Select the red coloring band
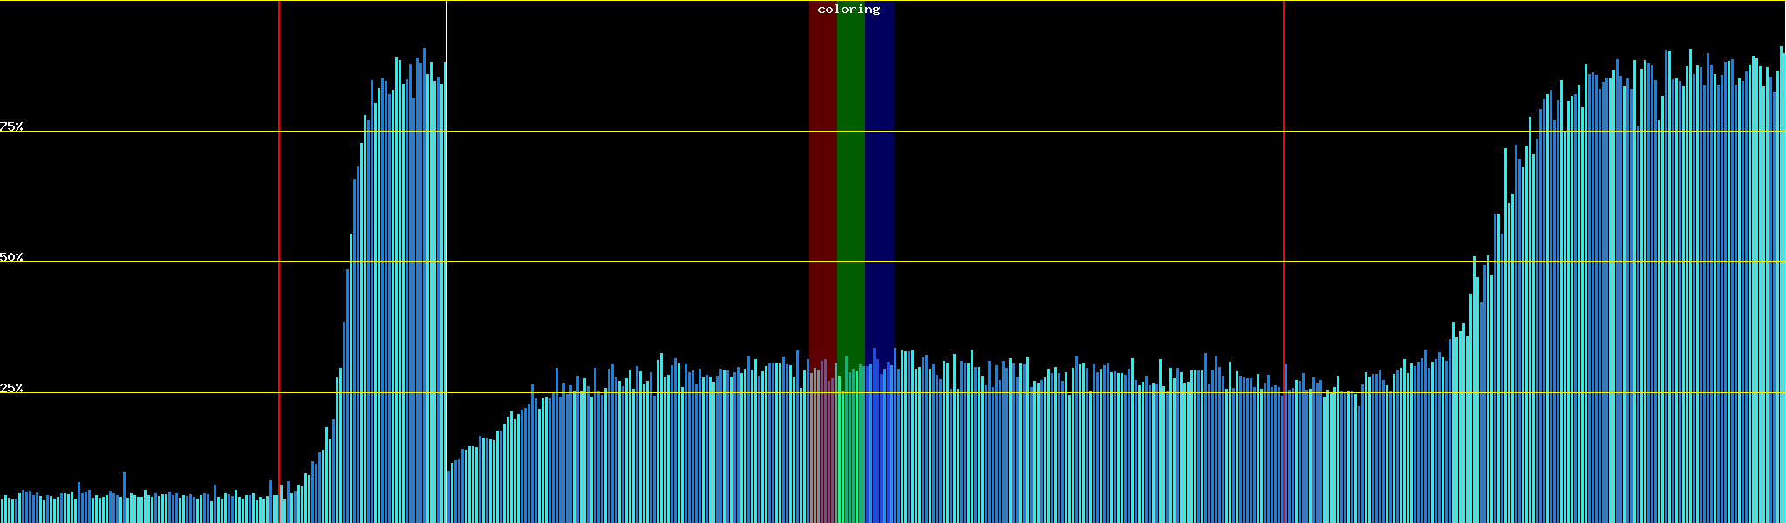 click(x=822, y=174)
